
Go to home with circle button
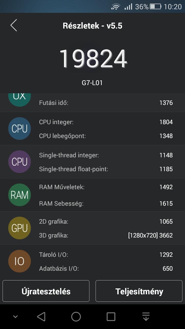pyautogui.click(x=76, y=317)
